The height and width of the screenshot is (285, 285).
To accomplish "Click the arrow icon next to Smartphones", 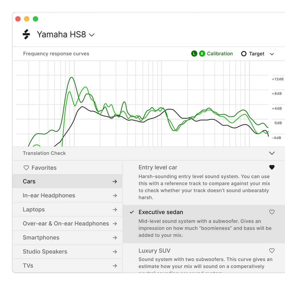I will click(x=115, y=237).
